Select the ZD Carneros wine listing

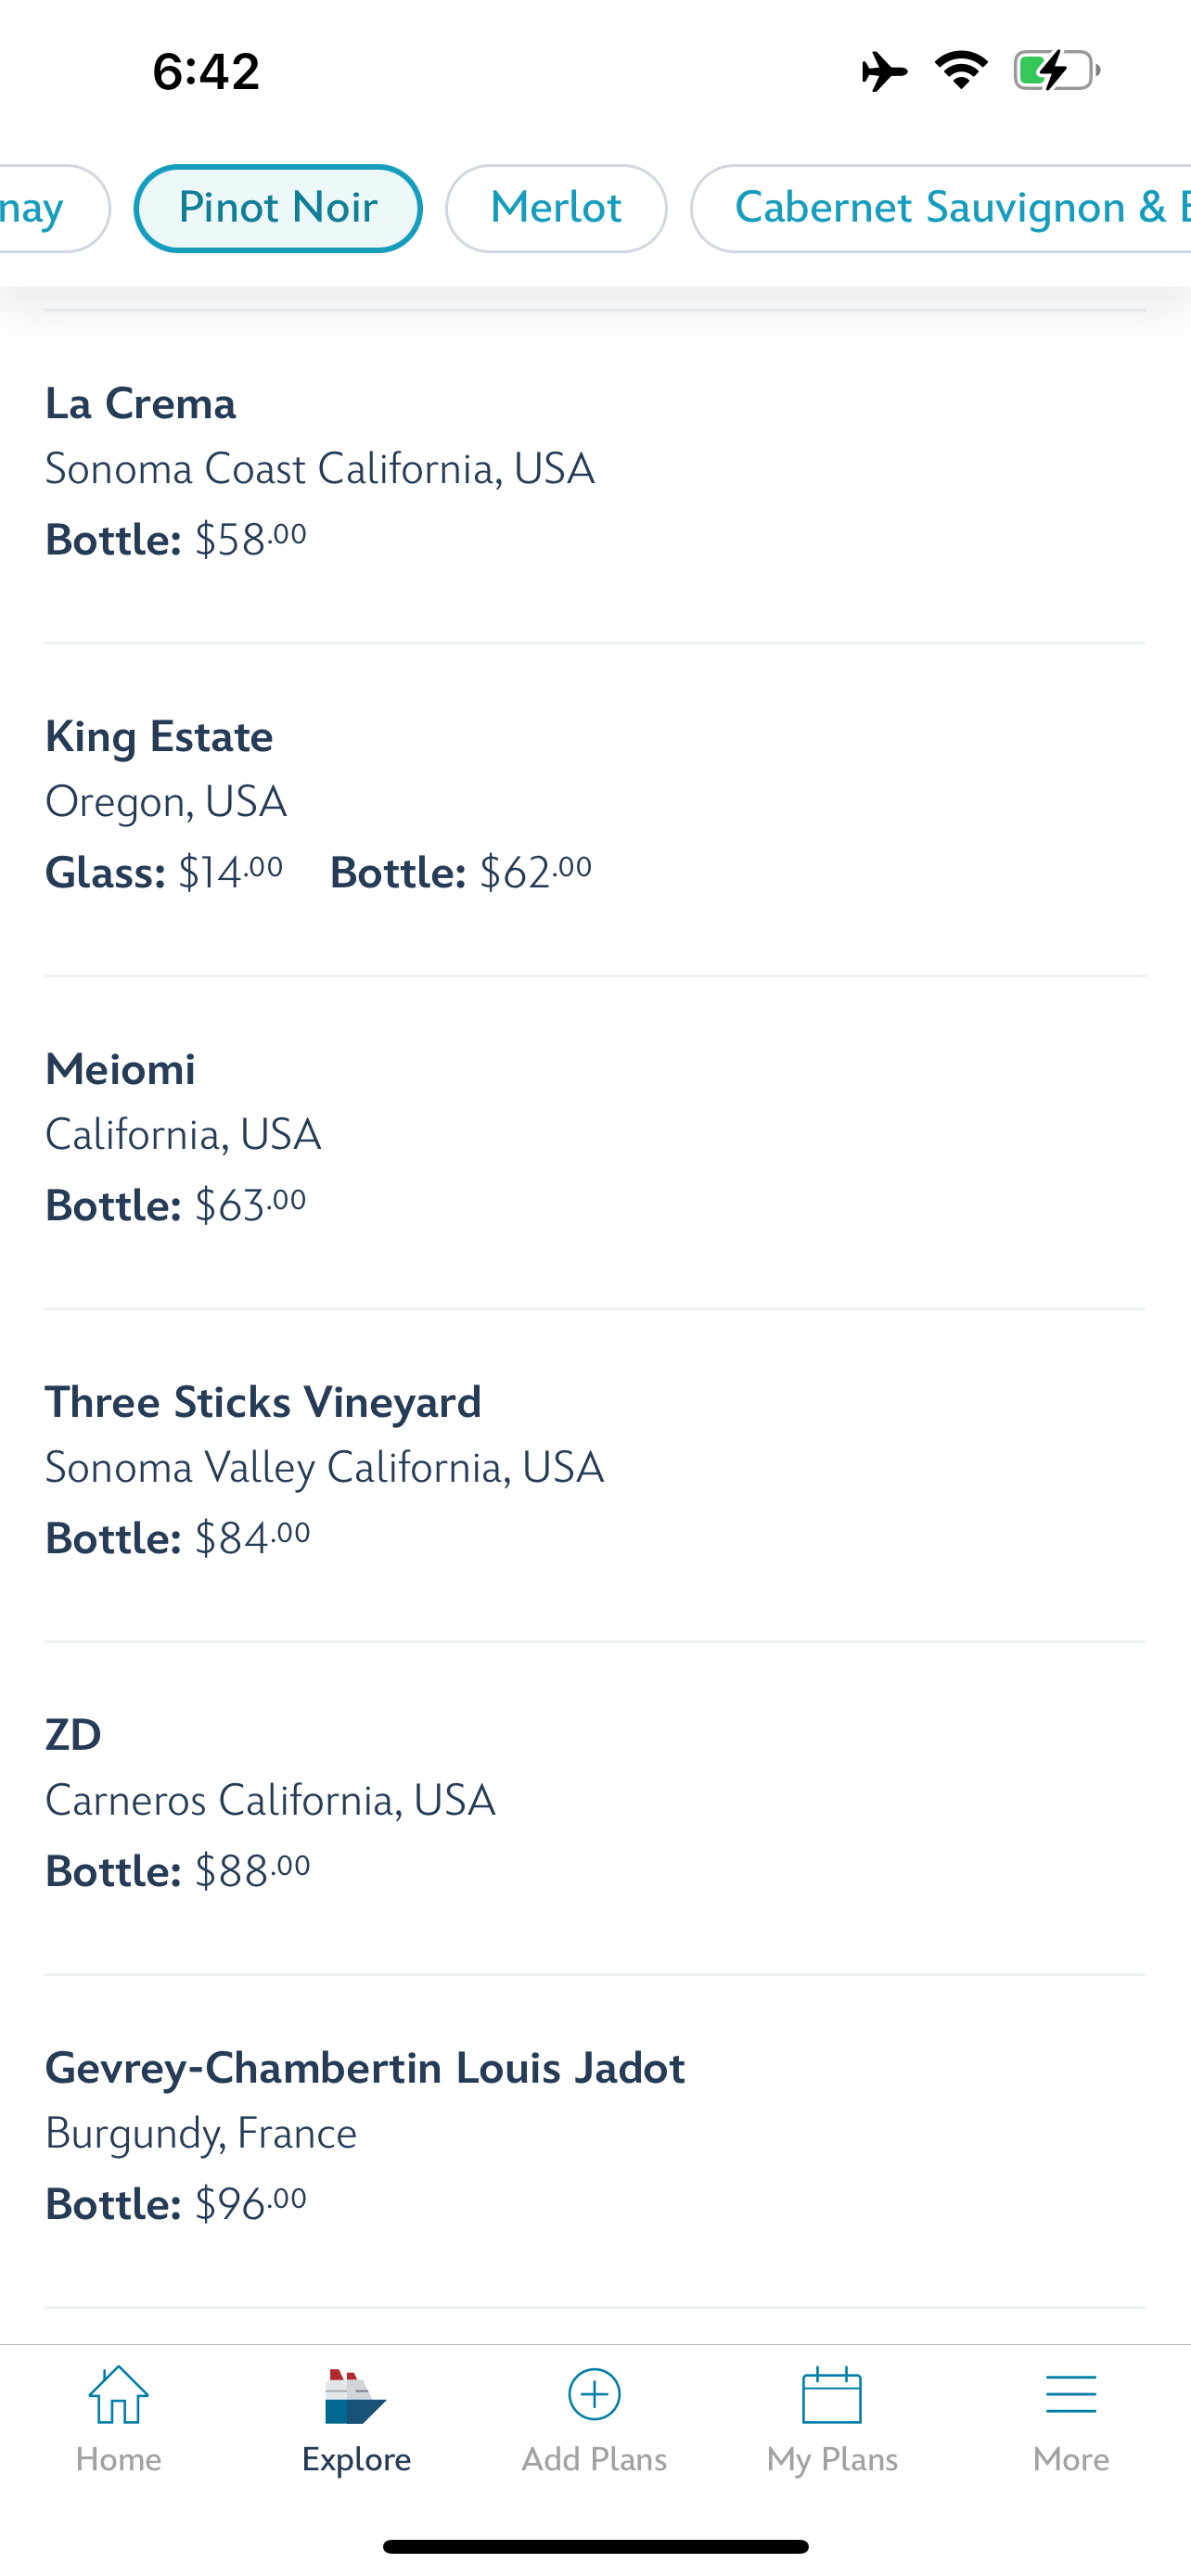[320, 1802]
